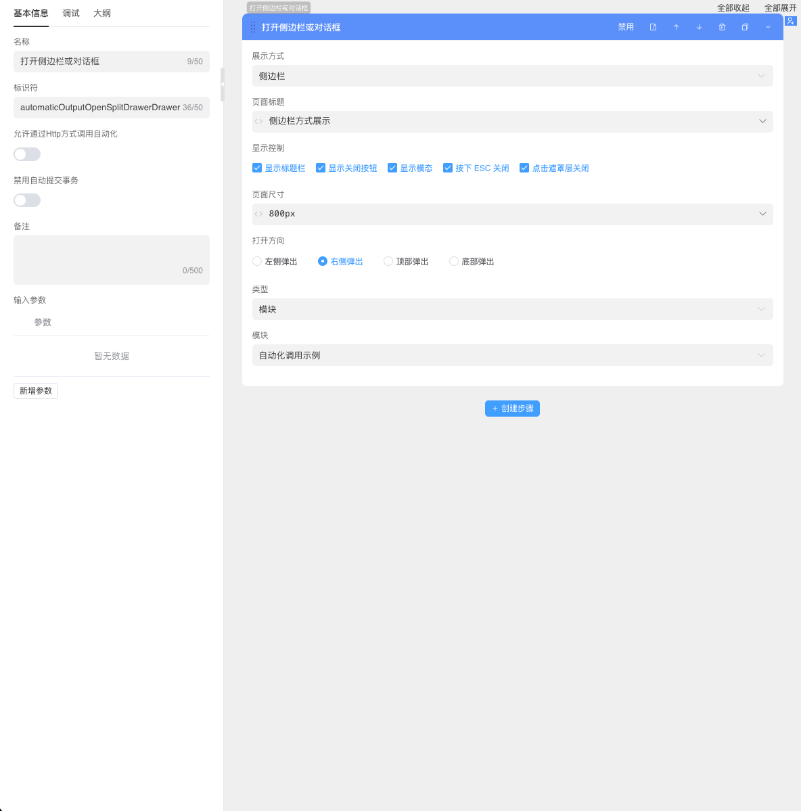The image size is (801, 811).
Task: Select the 左侧弹出 radio option
Action: pos(257,261)
